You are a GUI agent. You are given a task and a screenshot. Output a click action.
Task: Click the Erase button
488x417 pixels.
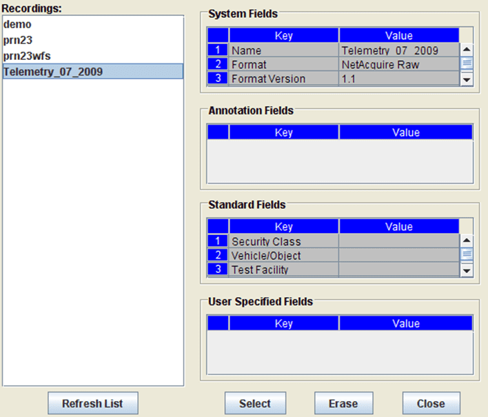343,403
